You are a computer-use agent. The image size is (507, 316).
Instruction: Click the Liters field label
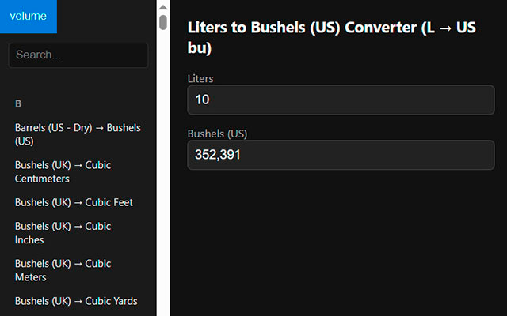(200, 79)
